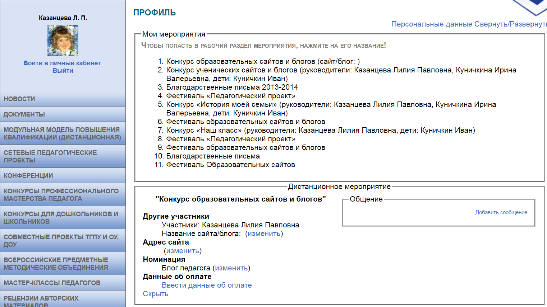Image resolution: width=547 pixels, height=307 pixels.
Task: Open 'Благодарственные письма 2013-2014' event
Action: [232, 87]
